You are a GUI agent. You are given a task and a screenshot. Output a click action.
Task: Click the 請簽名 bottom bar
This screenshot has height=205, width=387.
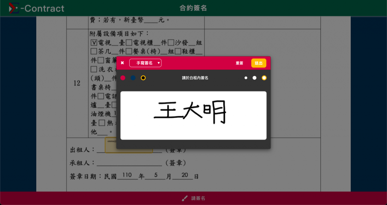click(193, 198)
